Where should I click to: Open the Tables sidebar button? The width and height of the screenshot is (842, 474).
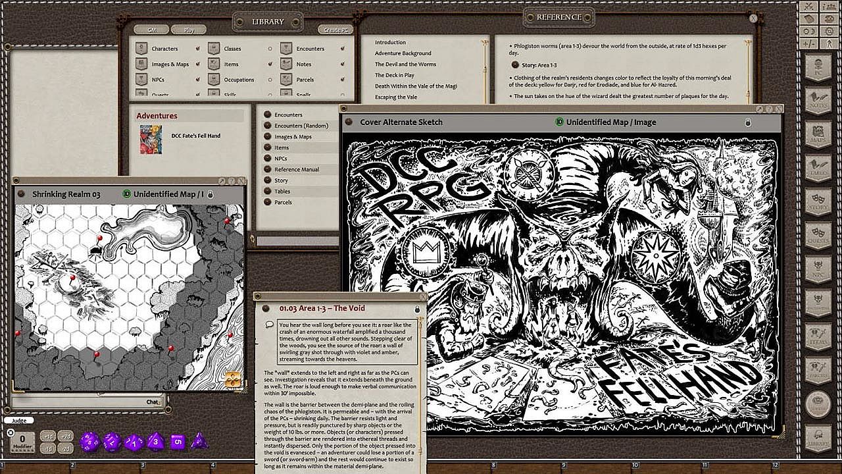tap(818, 167)
